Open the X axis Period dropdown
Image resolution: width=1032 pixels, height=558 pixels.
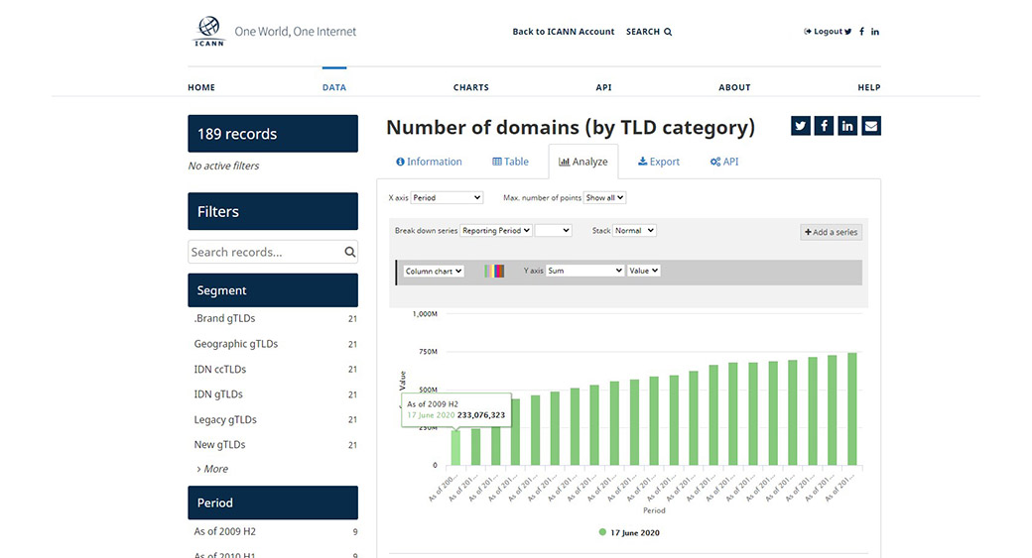point(447,198)
